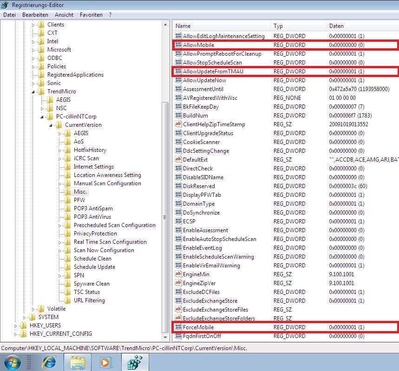This screenshot has width=399, height=371.
Task: Select the Location Awareness Setting key
Action: 107,175
